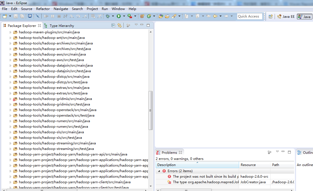
Task: Expand hadoop-tools/hadoop-distcp/src/main/java folder
Action: 10,77
